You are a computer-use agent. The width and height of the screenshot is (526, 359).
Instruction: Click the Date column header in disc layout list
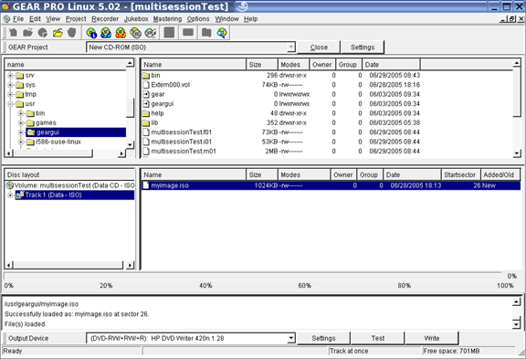[412, 174]
